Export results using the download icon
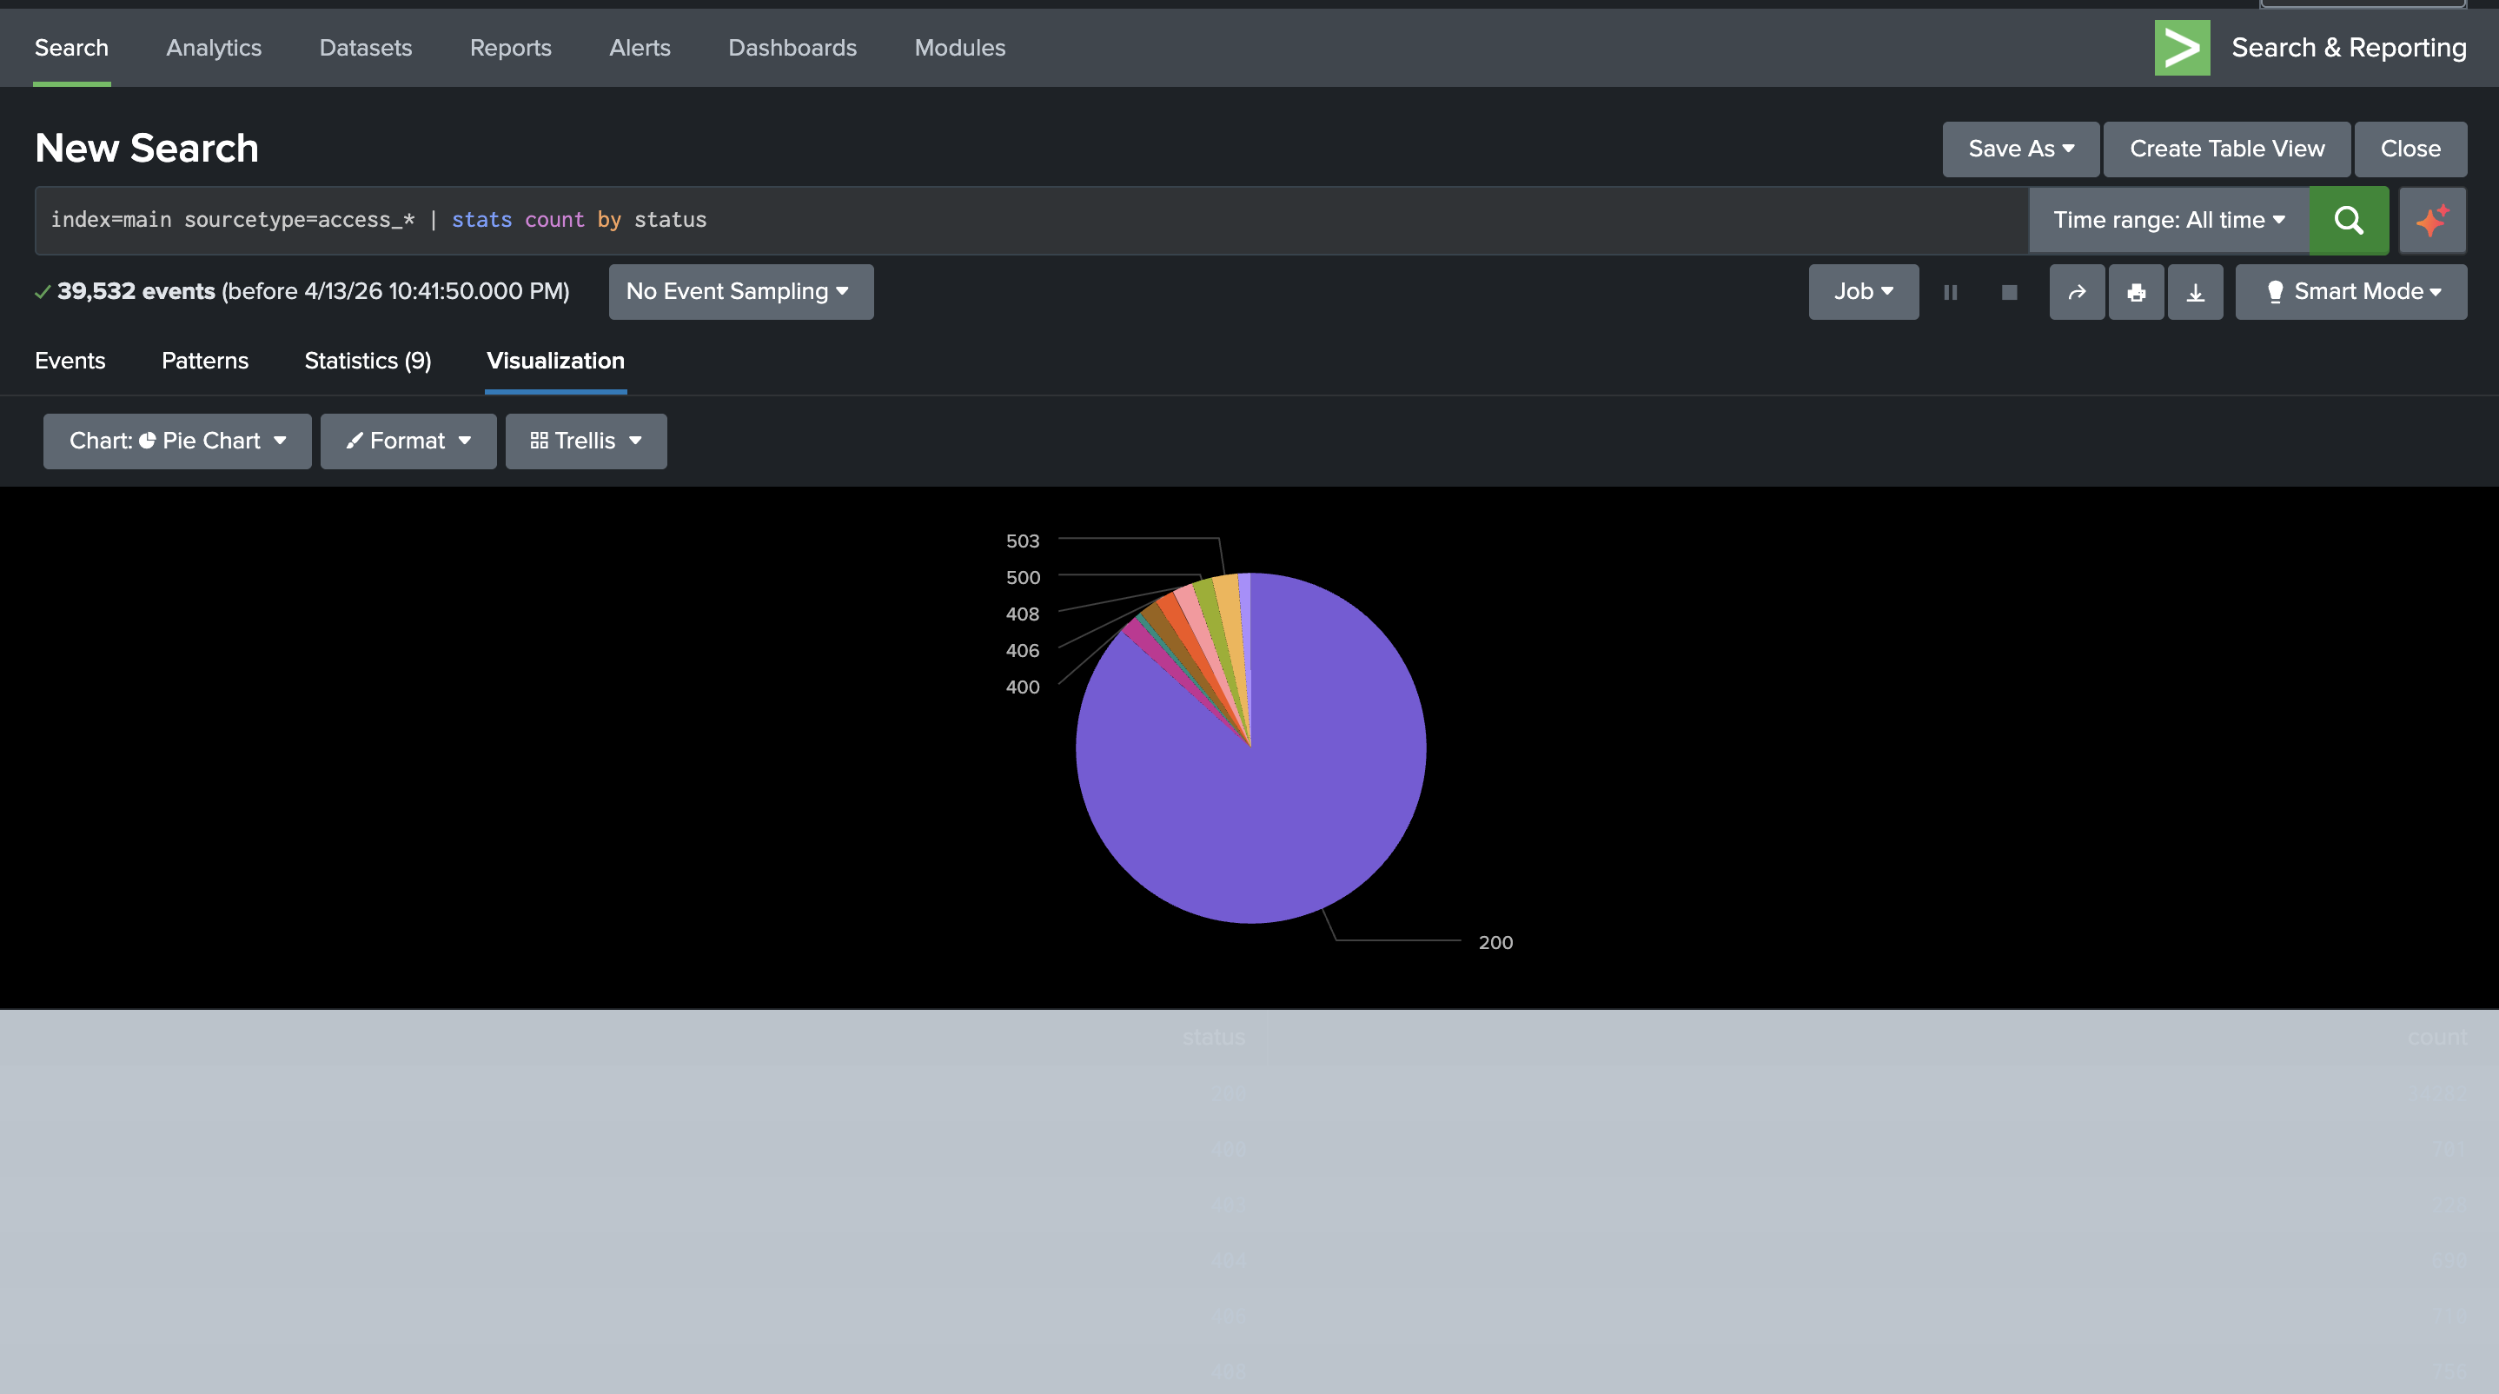The width and height of the screenshot is (2499, 1394). click(x=2194, y=292)
